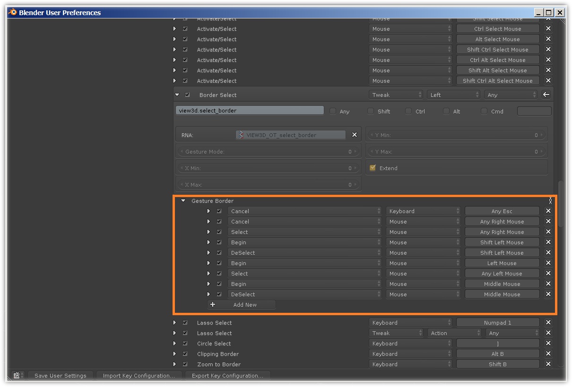572x387 pixels.
Task: Open the Tweak event type dropdown
Action: (396, 95)
